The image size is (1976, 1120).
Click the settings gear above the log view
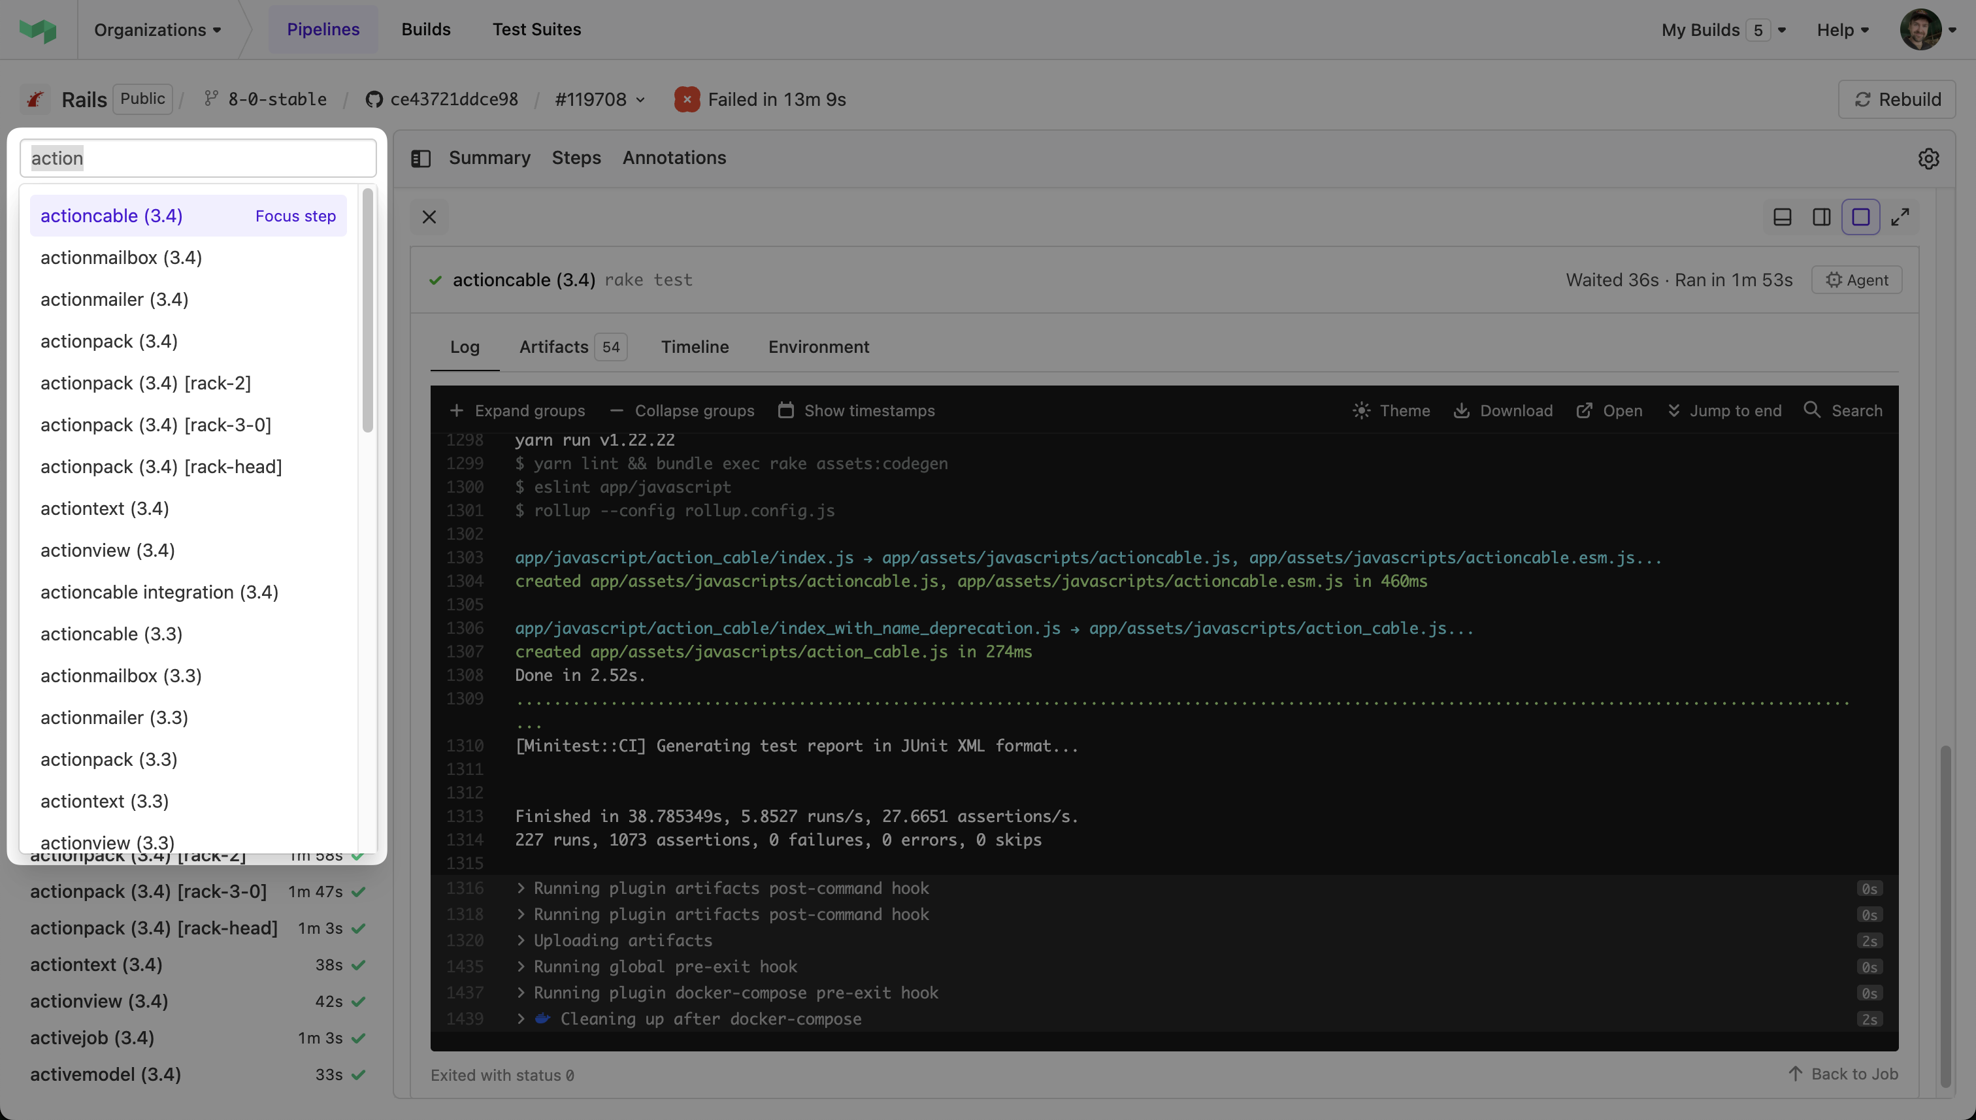click(x=1928, y=159)
